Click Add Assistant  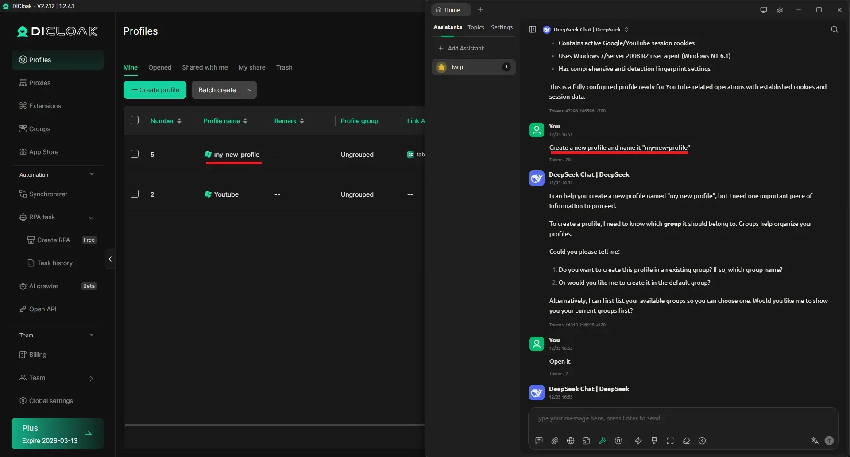pyautogui.click(x=461, y=48)
